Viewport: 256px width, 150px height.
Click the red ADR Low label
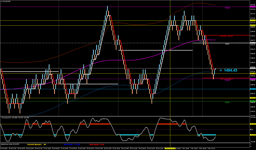227,79
